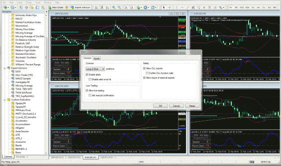Select Parabolic SAR indicator
This screenshot has width=281, height=166.
point(22,43)
